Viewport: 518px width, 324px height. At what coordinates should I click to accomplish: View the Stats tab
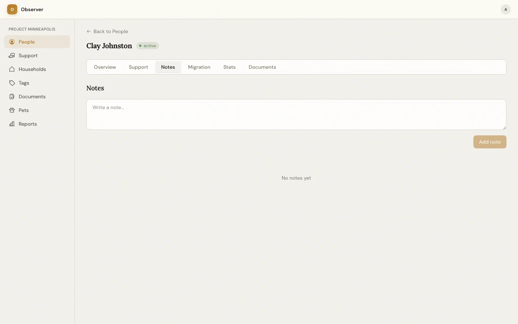coord(230,67)
